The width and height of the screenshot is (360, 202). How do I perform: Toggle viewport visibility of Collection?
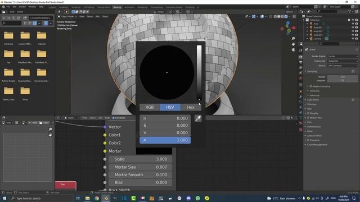coord(353,20)
